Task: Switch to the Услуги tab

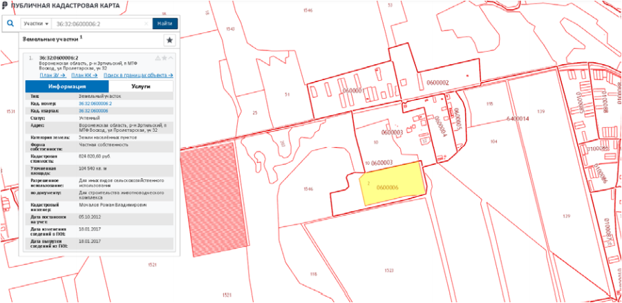Action: (140, 87)
